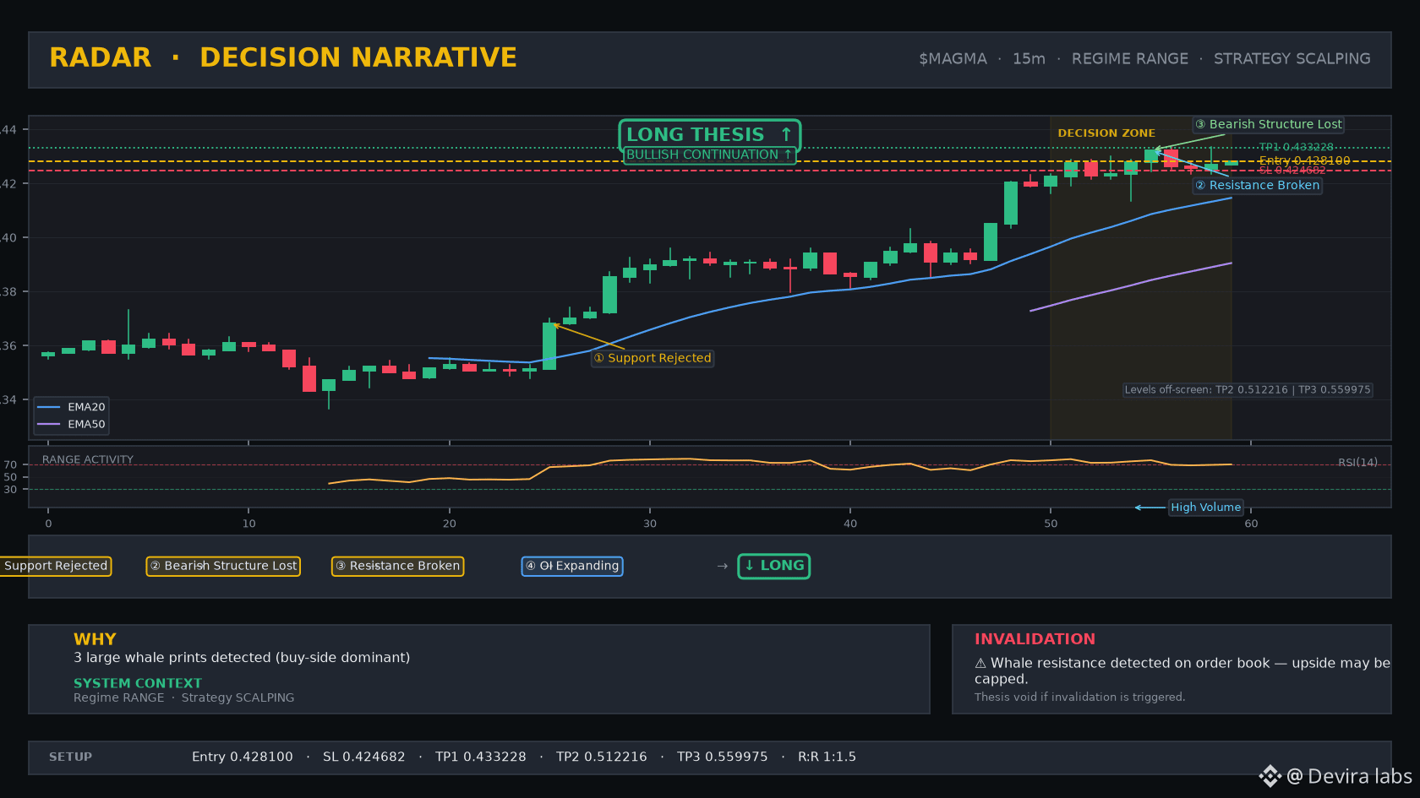Click the $MAGMA ticker in the header

tap(953, 59)
